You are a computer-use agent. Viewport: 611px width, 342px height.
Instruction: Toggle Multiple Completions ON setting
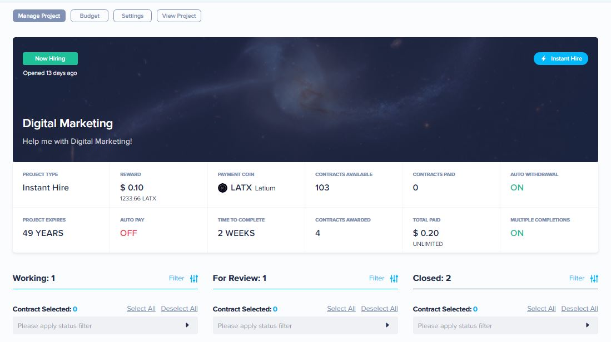tap(516, 233)
